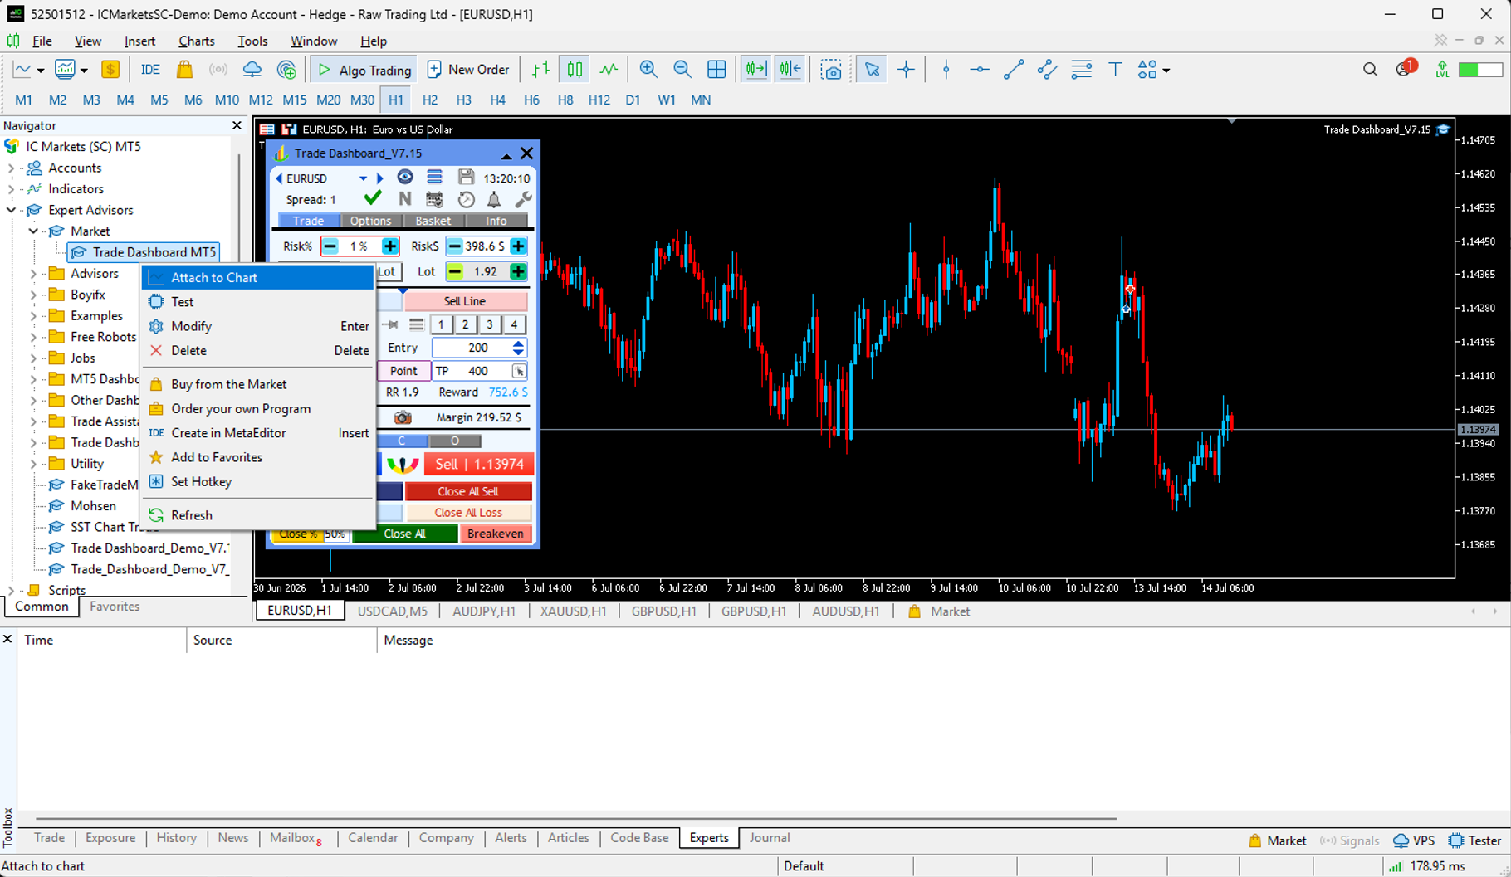The image size is (1511, 877).
Task: Toggle Algo Trading on or off
Action: 364,70
